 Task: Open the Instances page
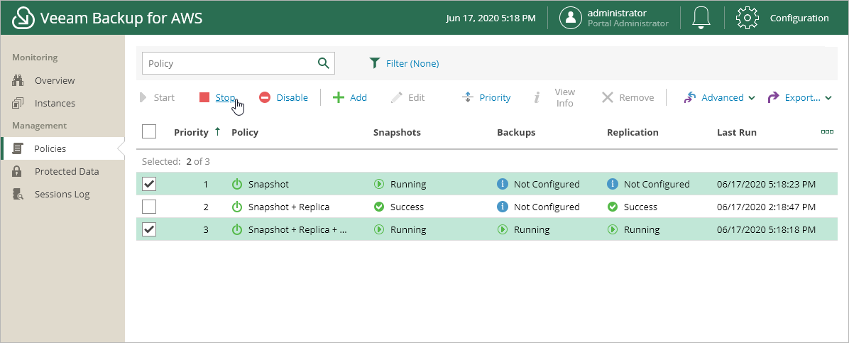point(55,104)
